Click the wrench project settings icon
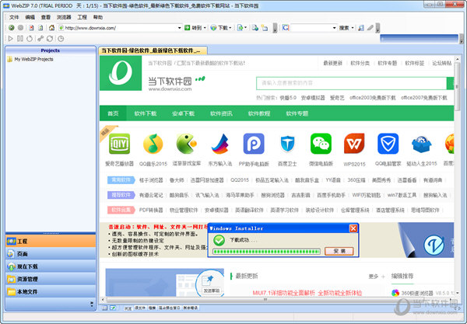 pos(40,39)
